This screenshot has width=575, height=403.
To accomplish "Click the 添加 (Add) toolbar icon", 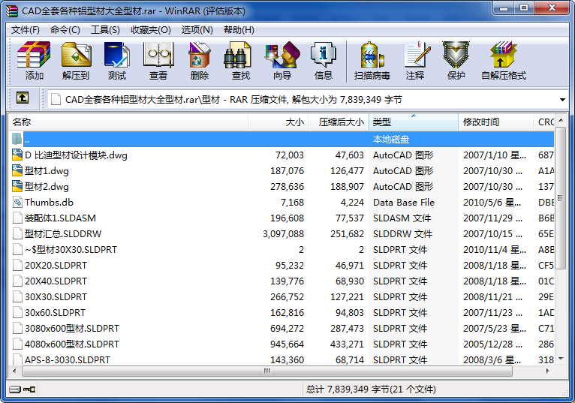I will pyautogui.click(x=34, y=61).
